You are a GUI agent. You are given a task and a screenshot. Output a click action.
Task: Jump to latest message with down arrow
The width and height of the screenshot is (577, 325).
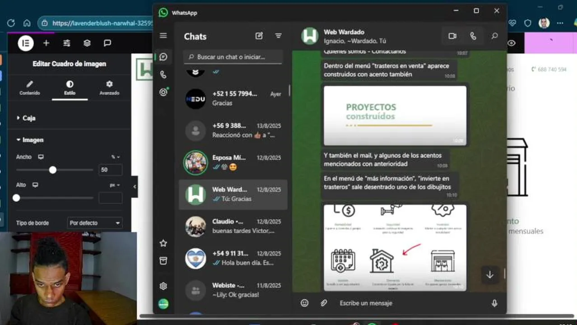point(490,275)
